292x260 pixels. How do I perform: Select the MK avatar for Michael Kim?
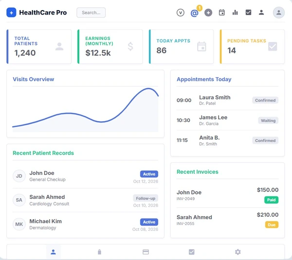point(19,224)
